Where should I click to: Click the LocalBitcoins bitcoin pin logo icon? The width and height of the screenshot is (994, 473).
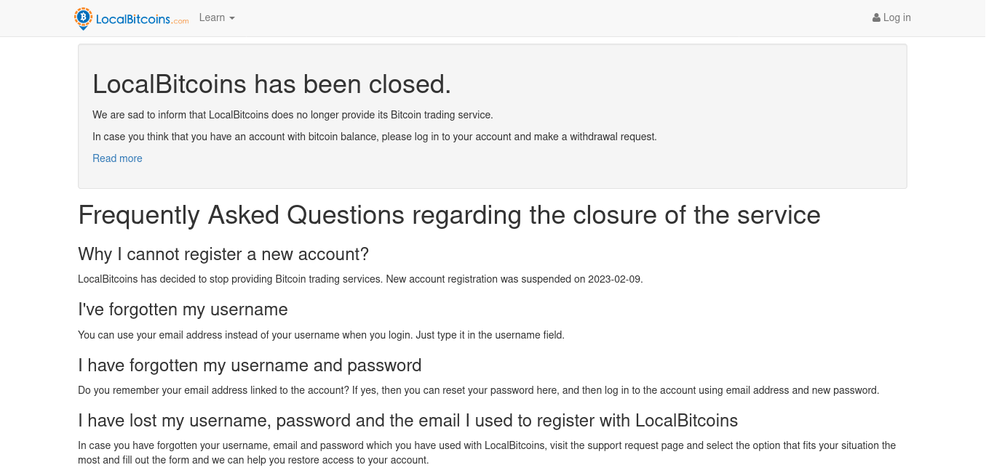pos(84,18)
